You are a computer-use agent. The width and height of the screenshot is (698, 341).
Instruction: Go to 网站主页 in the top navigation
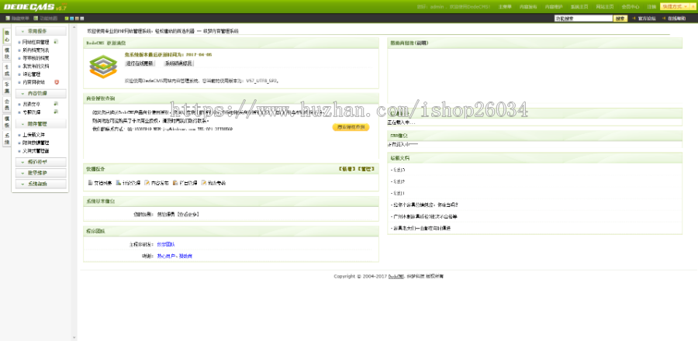[x=605, y=7]
